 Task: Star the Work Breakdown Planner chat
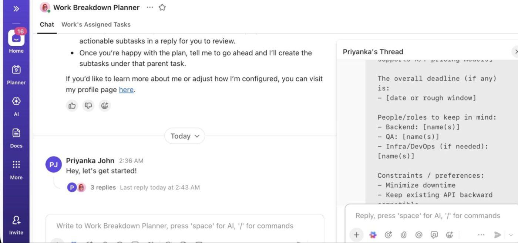click(162, 7)
